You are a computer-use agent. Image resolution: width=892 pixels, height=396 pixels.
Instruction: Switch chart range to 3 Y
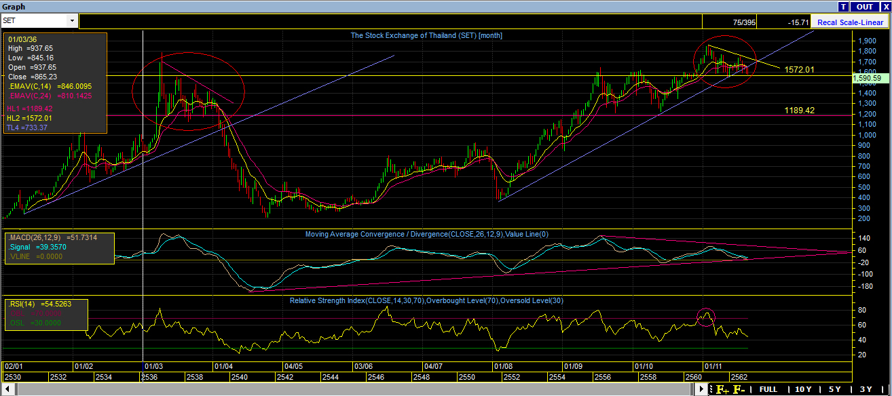[866, 389]
